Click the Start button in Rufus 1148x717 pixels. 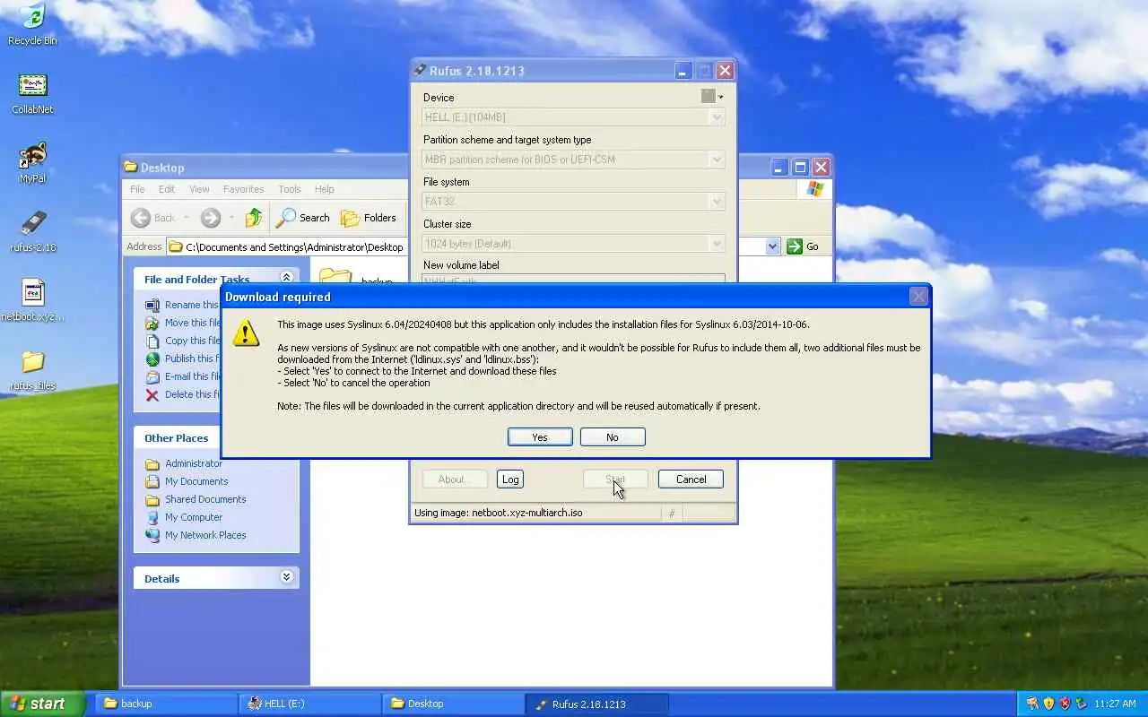point(615,479)
